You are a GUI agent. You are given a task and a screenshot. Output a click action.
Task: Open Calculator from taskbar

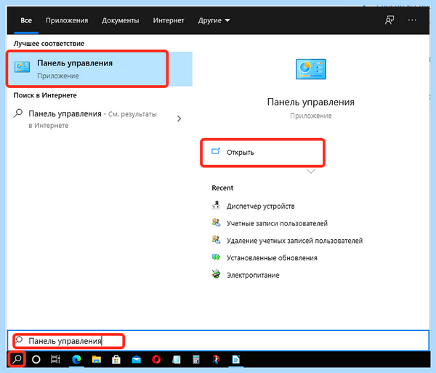tap(196, 359)
